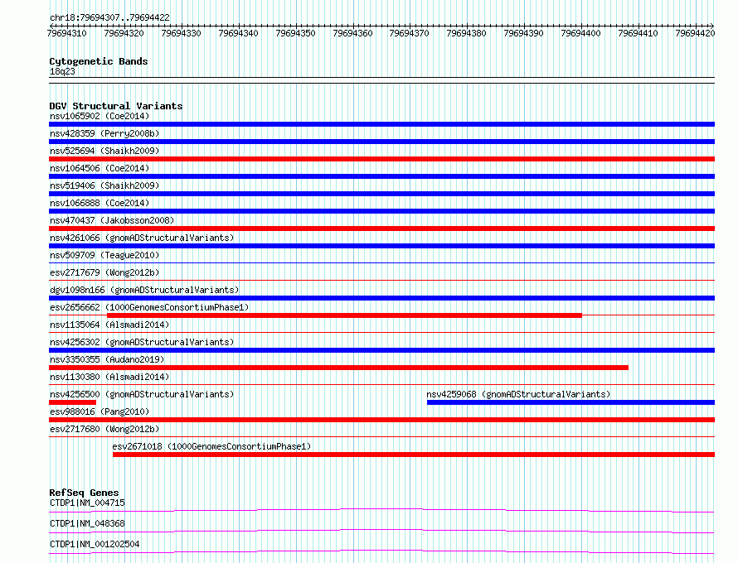Select the blue bar for nsv4259068
The width and height of the screenshot is (738, 563).
tap(571, 402)
